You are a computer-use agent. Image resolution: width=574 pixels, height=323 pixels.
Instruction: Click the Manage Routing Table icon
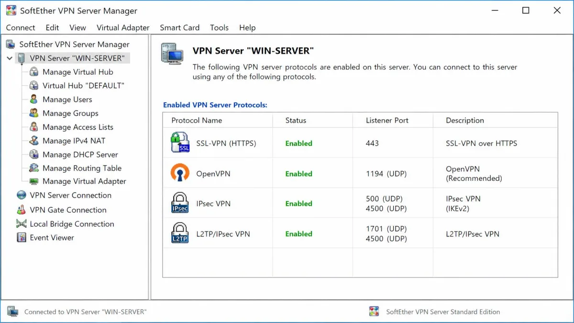(x=33, y=168)
